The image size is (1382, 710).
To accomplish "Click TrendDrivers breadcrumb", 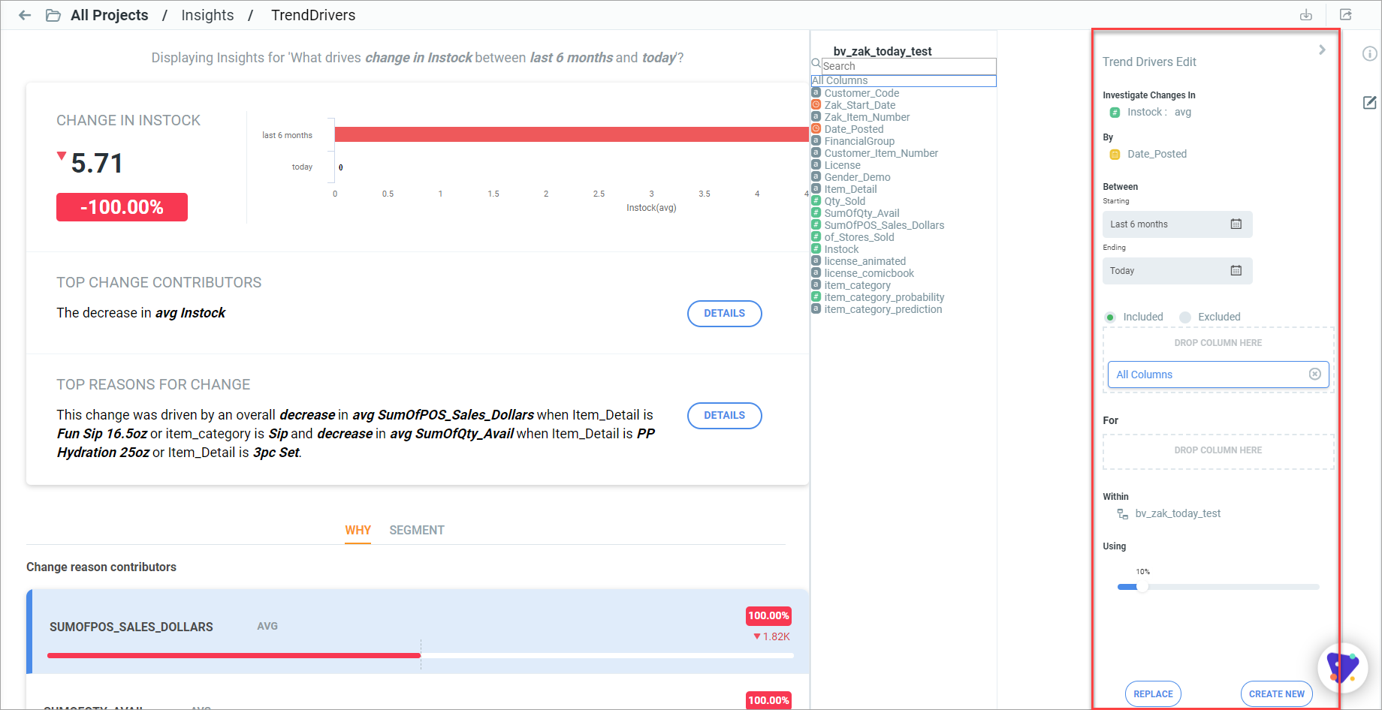I will coord(313,15).
